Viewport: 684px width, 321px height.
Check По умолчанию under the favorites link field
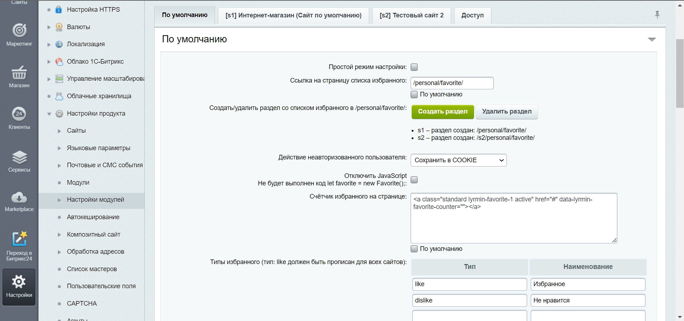(x=414, y=94)
